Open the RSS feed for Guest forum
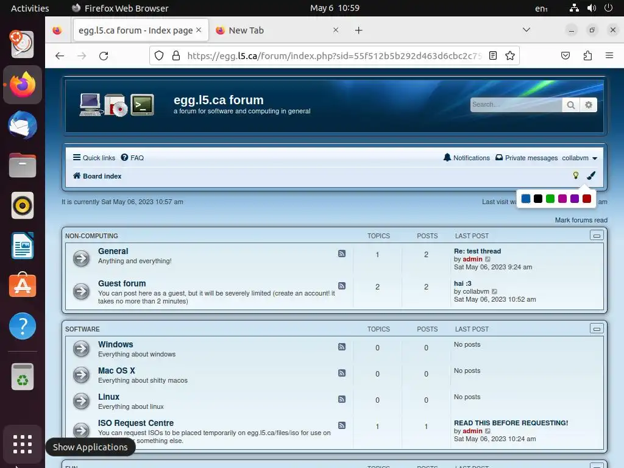This screenshot has height=468, width=624. pos(342,286)
